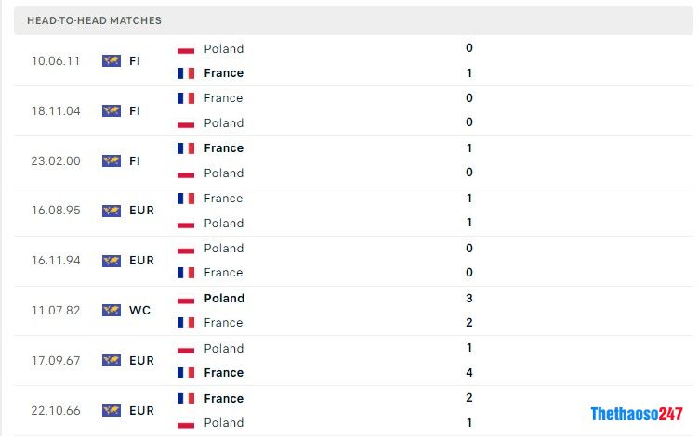Click score 4 for France in 17.09.67
This screenshot has width=699, height=436.
click(469, 372)
